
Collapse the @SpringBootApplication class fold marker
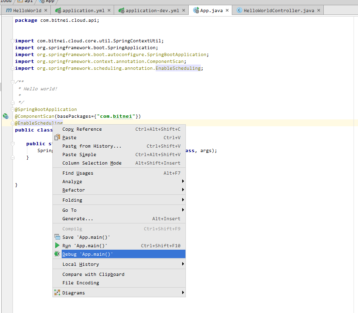tap(12, 109)
